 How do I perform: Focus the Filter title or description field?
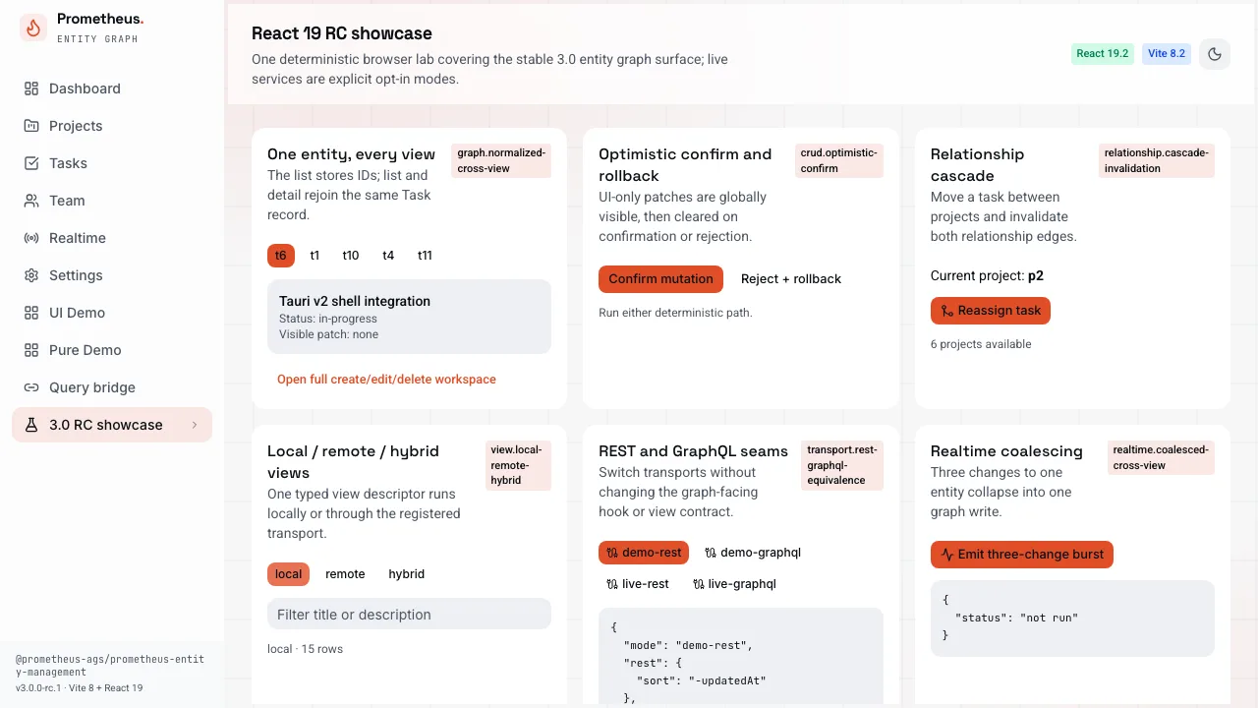point(409,615)
